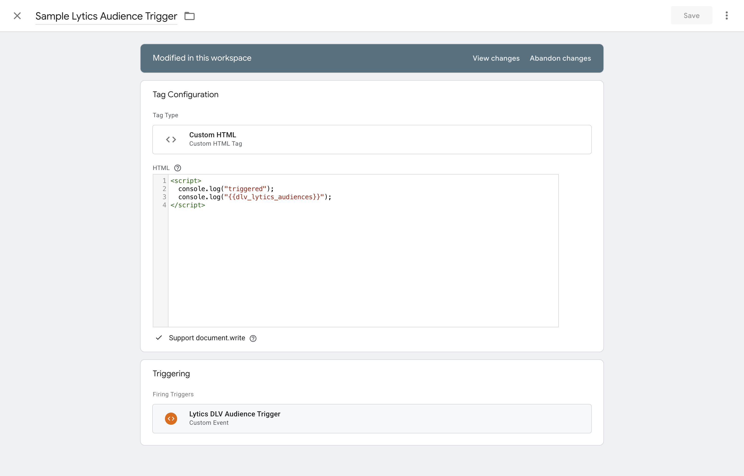
Task: Click inside the HTML code editor
Action: (356, 251)
